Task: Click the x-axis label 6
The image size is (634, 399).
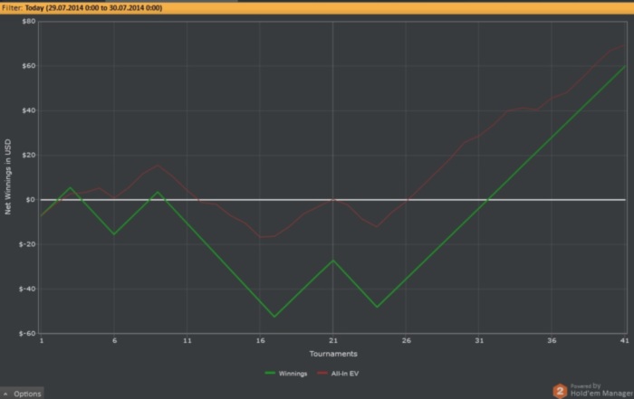Action: click(114, 341)
